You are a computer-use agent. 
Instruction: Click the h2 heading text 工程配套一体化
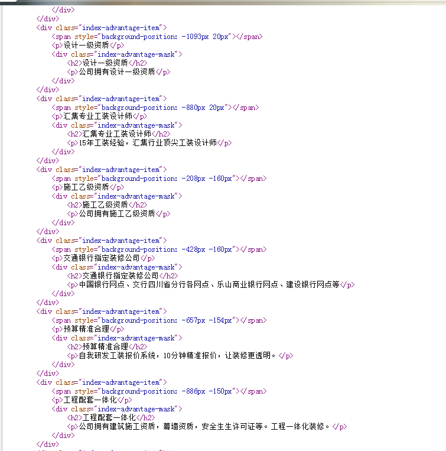109,418
